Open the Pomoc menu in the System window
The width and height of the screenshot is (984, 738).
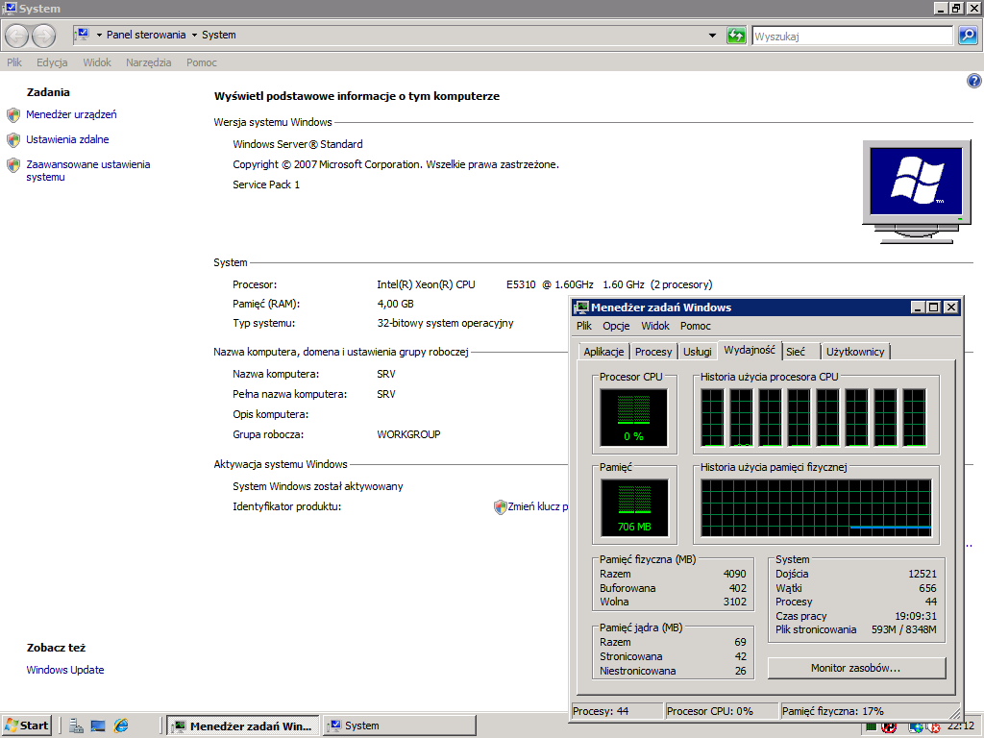pyautogui.click(x=202, y=62)
